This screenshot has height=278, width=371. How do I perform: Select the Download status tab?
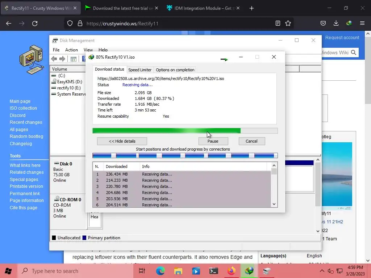pyautogui.click(x=109, y=69)
